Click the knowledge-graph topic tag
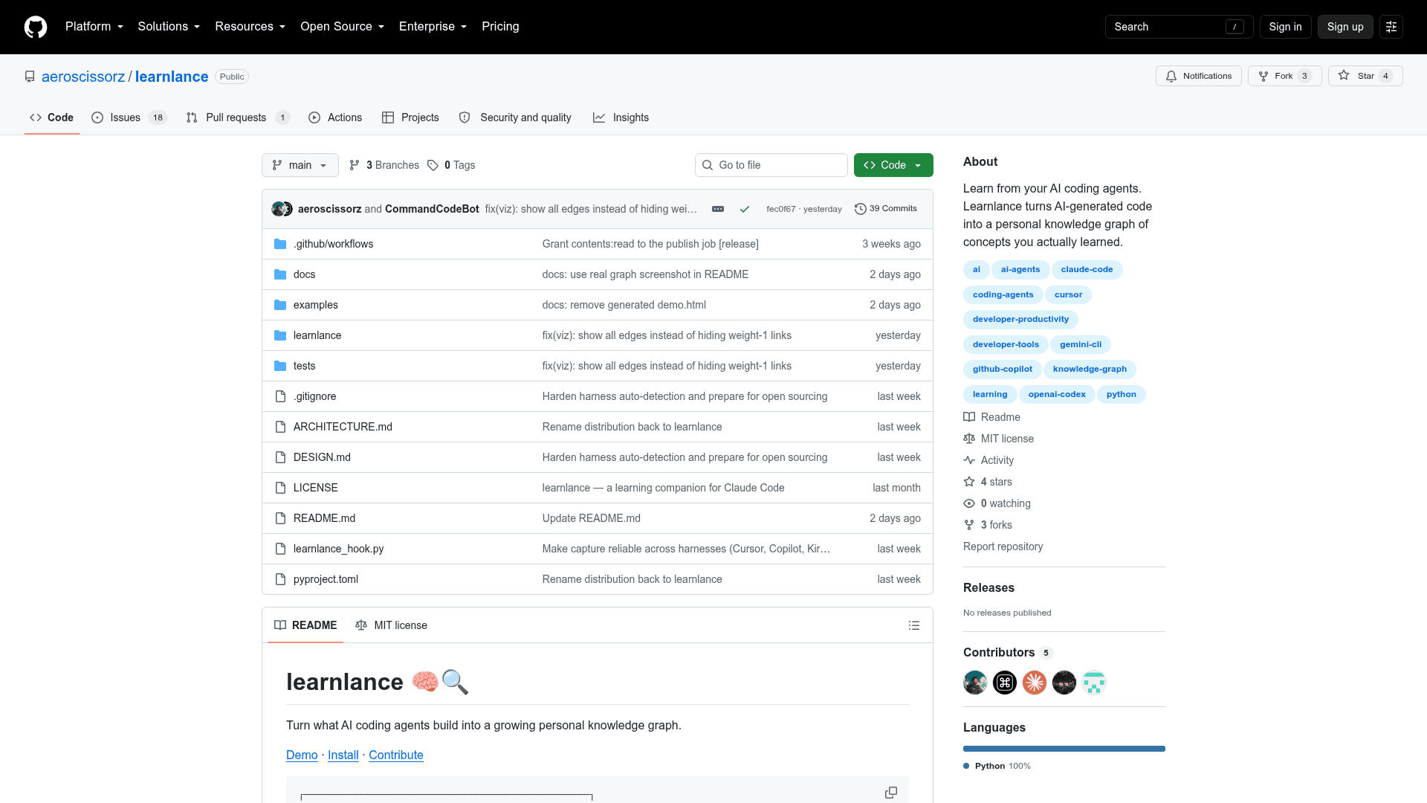This screenshot has height=803, width=1427. 1090,369
